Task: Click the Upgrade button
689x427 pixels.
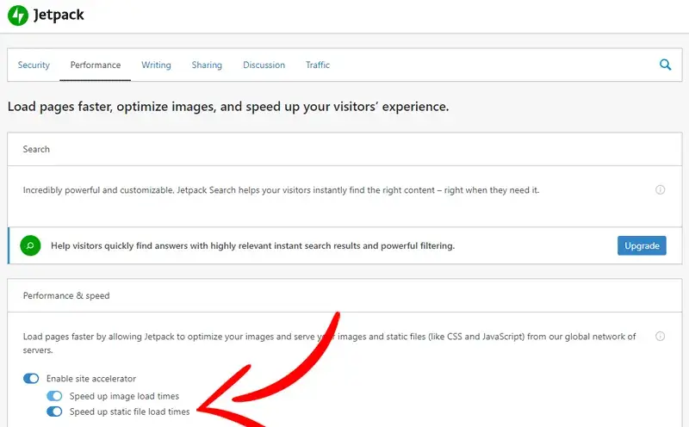Action: (642, 245)
